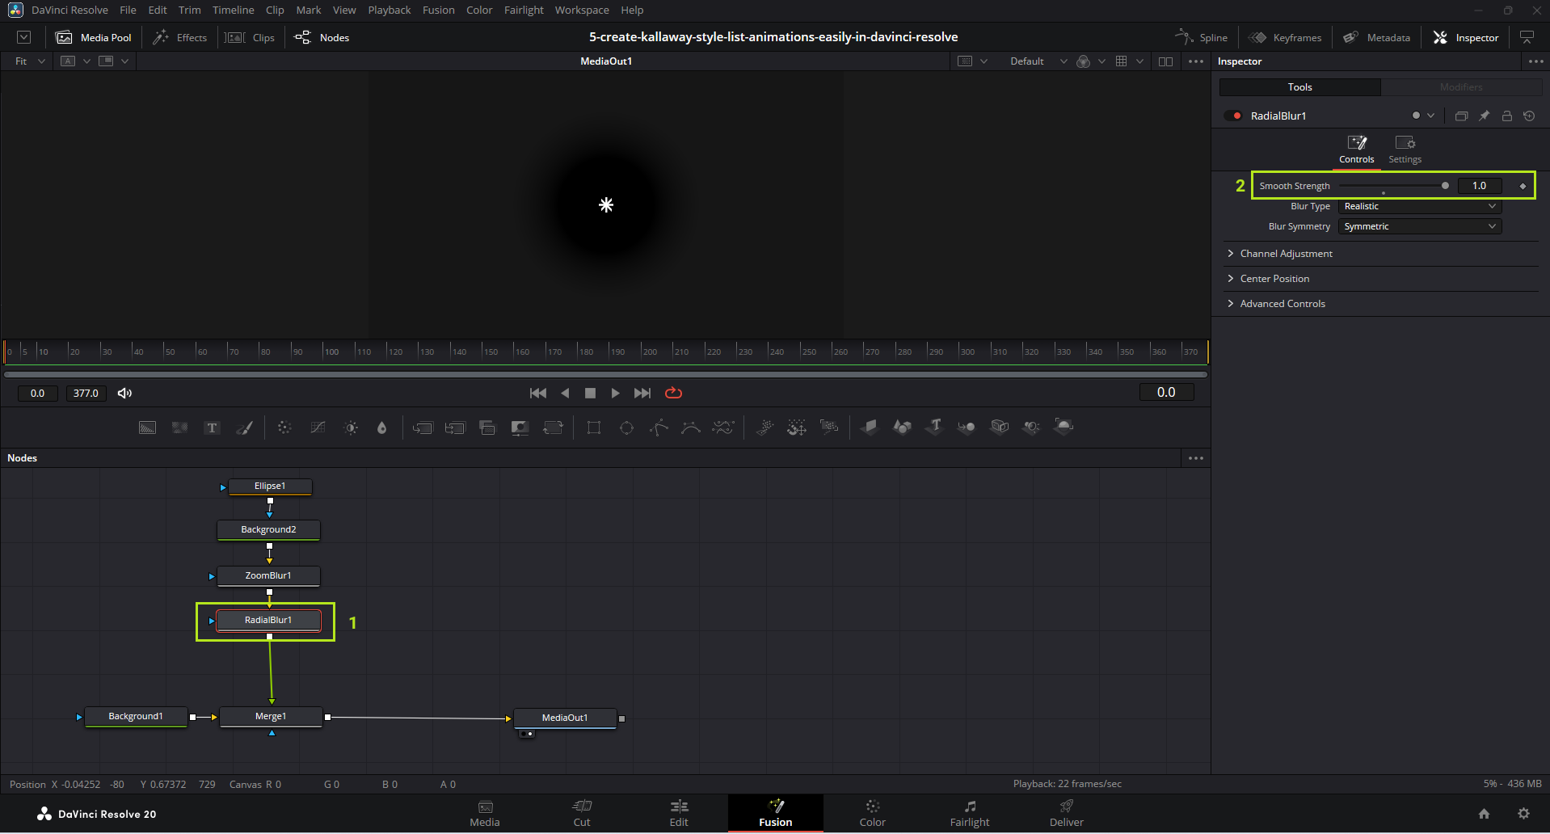The image size is (1550, 834).
Task: Lock the RadialBlur1 tool in Inspector
Action: [x=1506, y=116]
